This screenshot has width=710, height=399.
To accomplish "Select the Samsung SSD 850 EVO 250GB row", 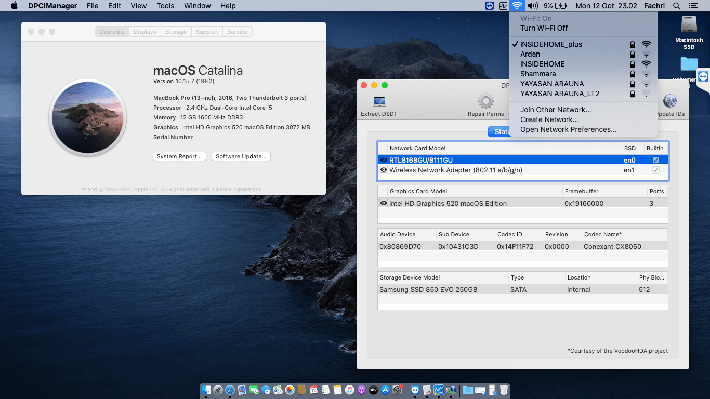I will 523,289.
